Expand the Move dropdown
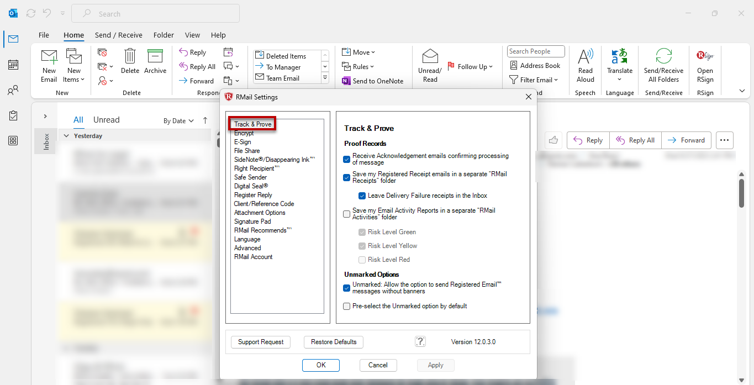The image size is (754, 385). pos(358,52)
